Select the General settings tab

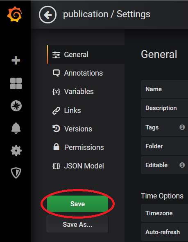[86, 55]
